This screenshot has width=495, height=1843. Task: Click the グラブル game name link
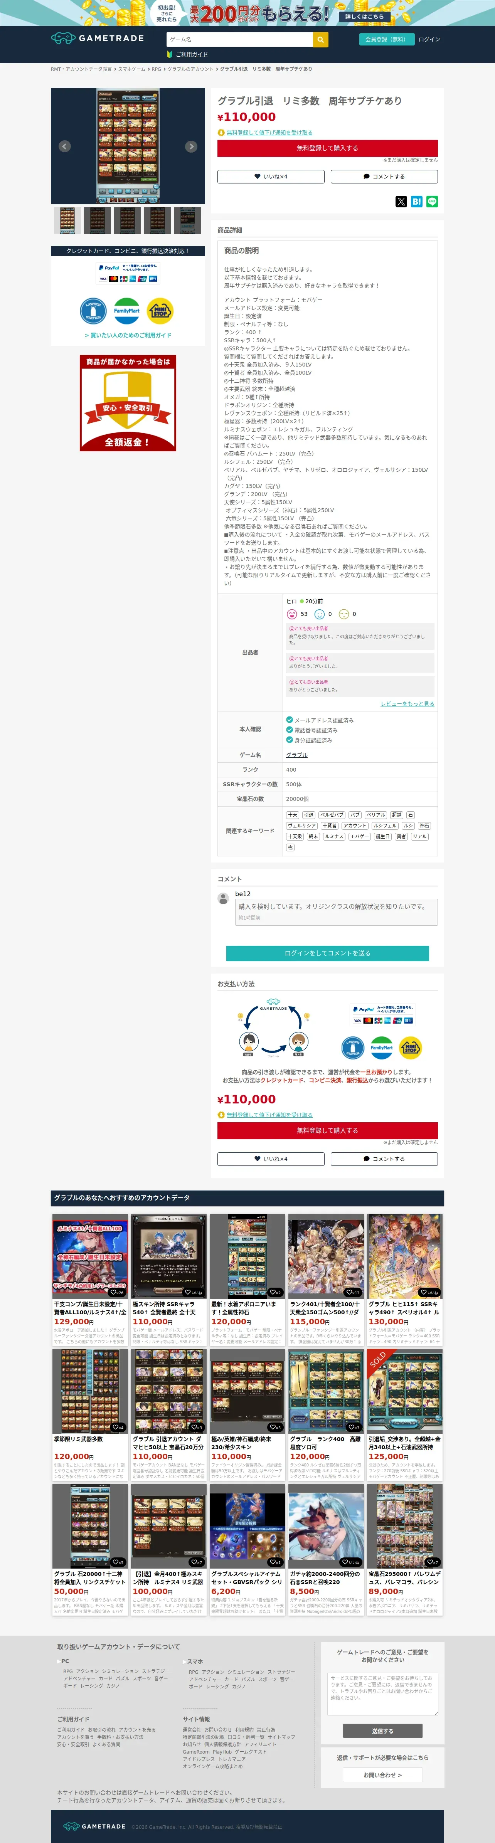click(x=297, y=755)
